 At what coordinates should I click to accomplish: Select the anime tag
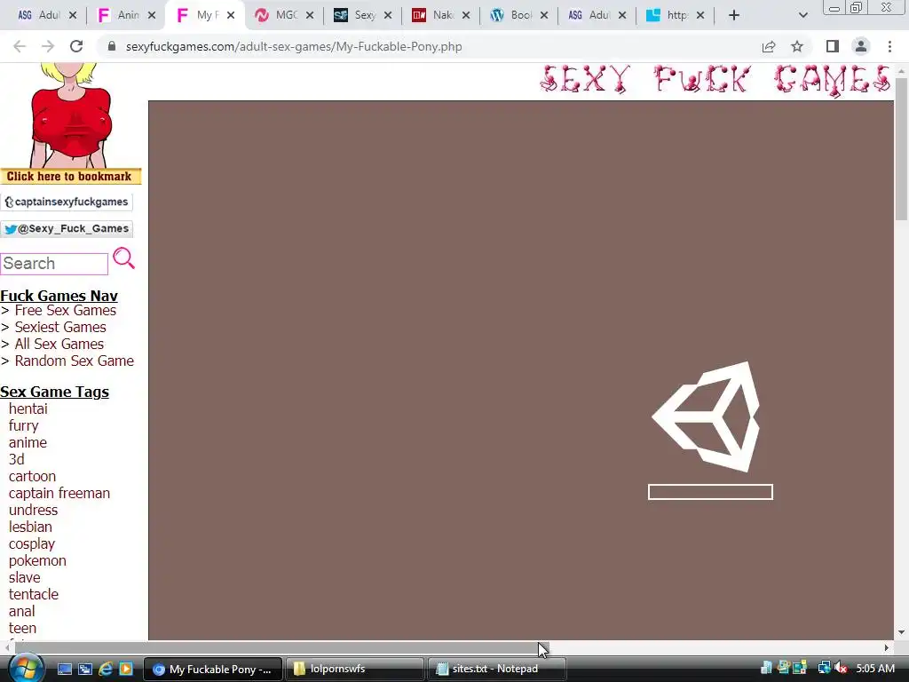[28, 442]
